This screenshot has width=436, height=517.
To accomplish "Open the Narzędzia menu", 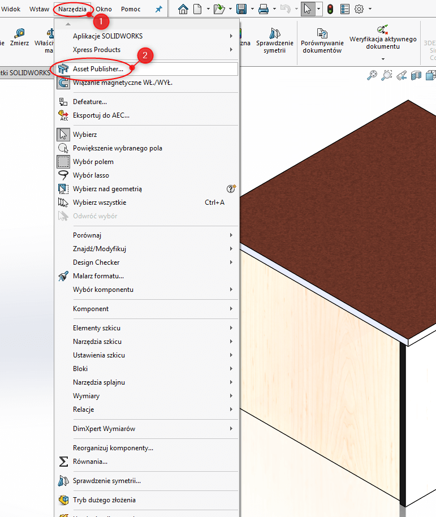I will pos(72,9).
